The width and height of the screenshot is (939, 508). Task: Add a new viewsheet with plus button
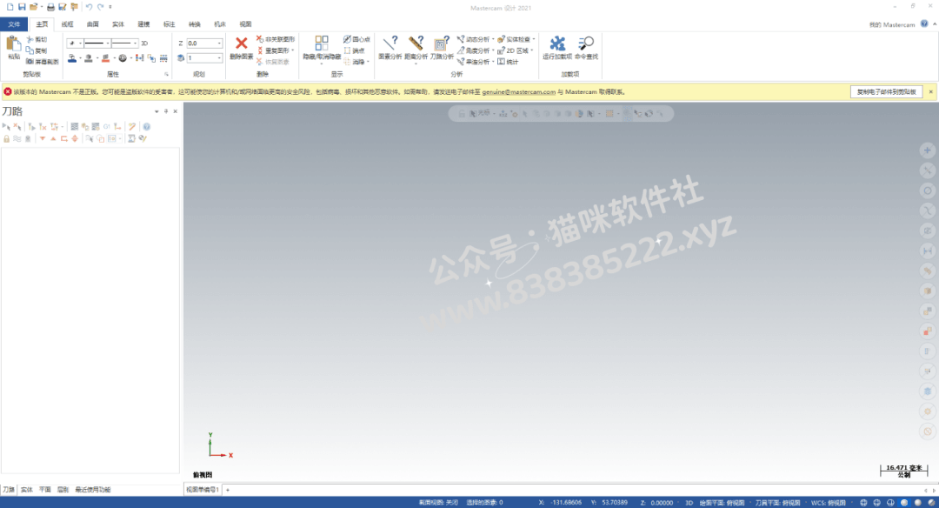(x=228, y=490)
